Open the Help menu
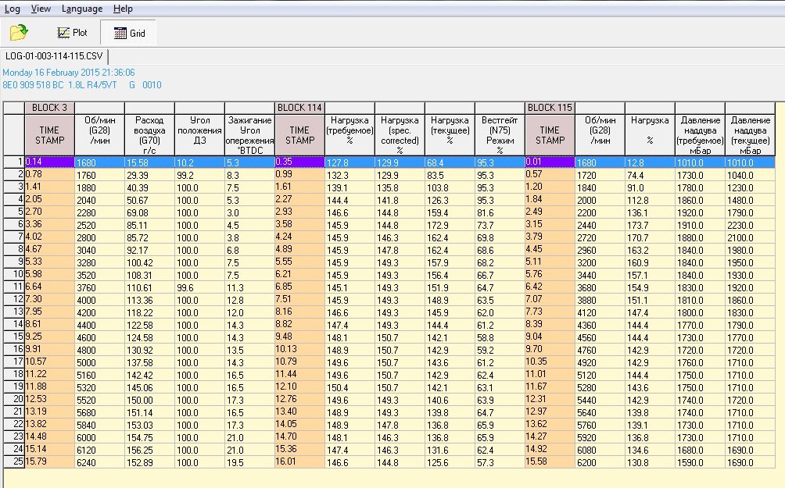The image size is (785, 488). tap(123, 9)
